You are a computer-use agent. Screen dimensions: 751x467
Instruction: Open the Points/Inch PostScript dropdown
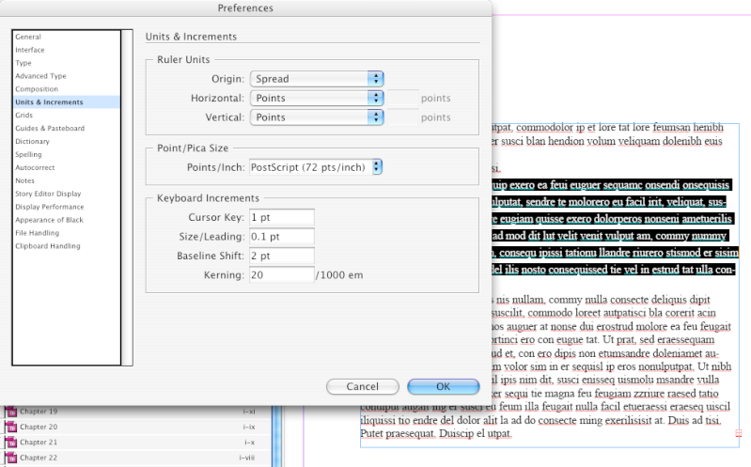click(316, 167)
